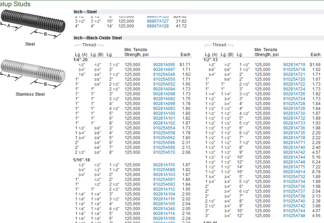Open part 90281A775 for 14" length

(294, 166)
